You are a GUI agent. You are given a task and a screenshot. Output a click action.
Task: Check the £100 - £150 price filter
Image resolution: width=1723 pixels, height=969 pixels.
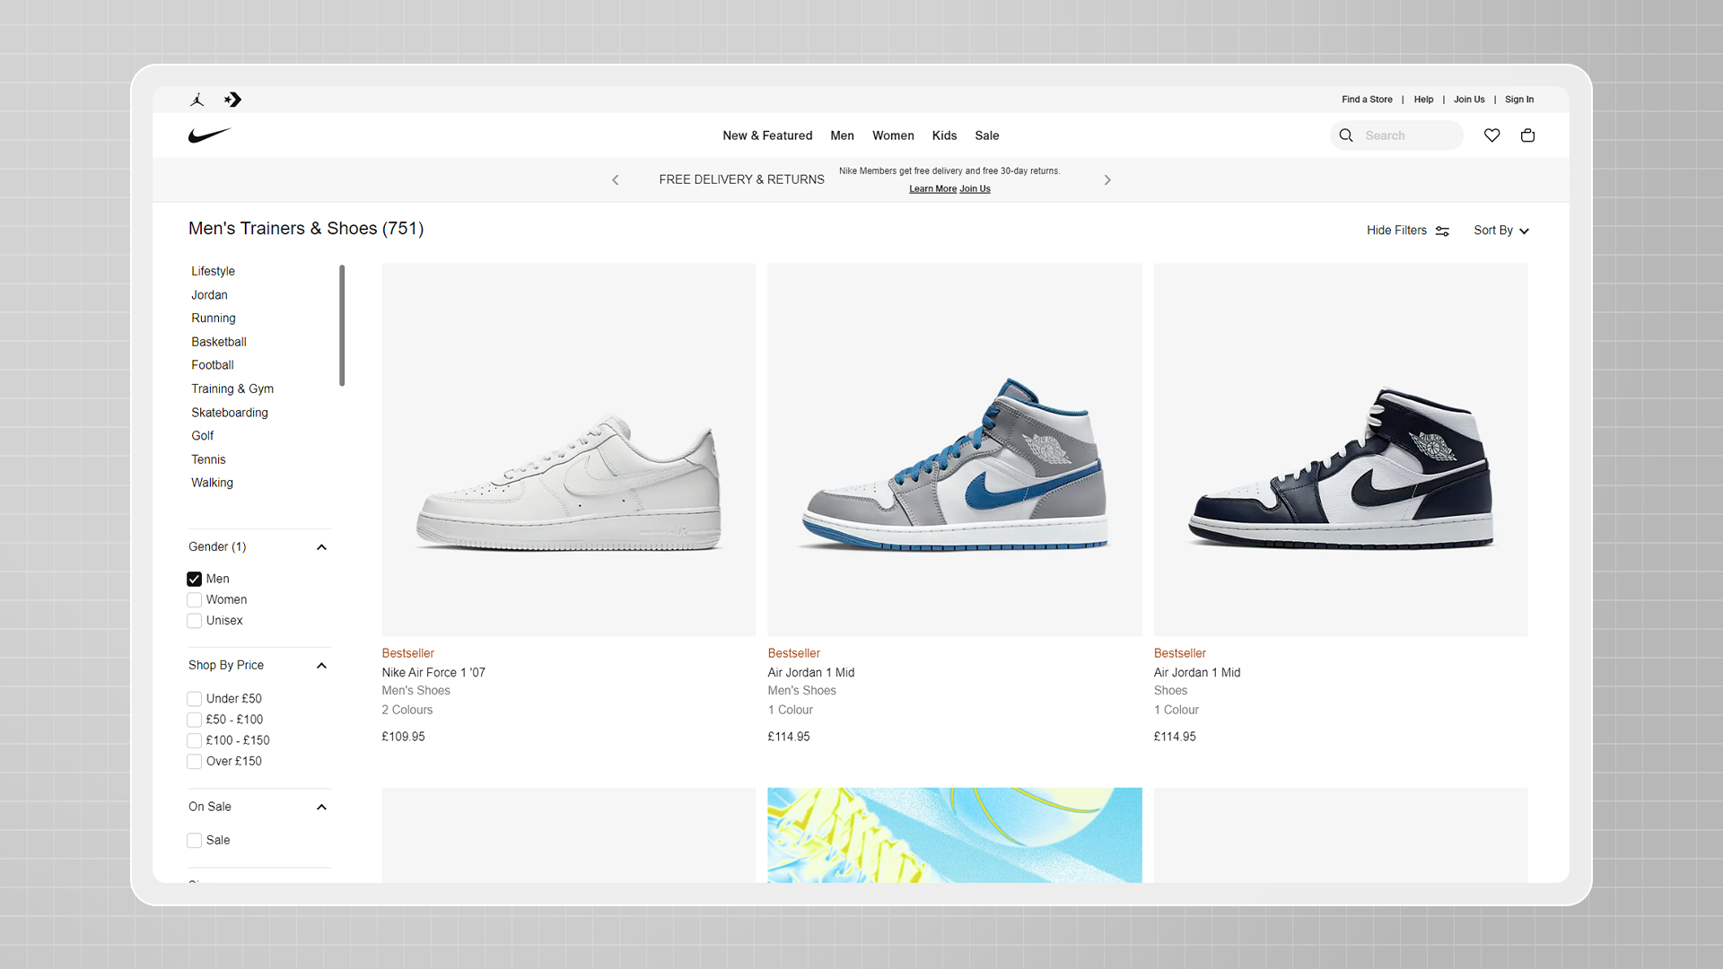[x=195, y=740]
